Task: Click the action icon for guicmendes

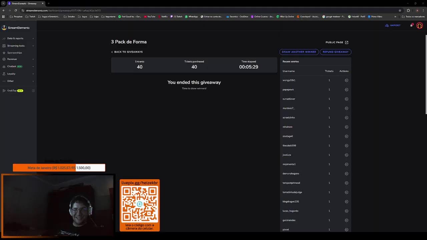Action: [346, 220]
